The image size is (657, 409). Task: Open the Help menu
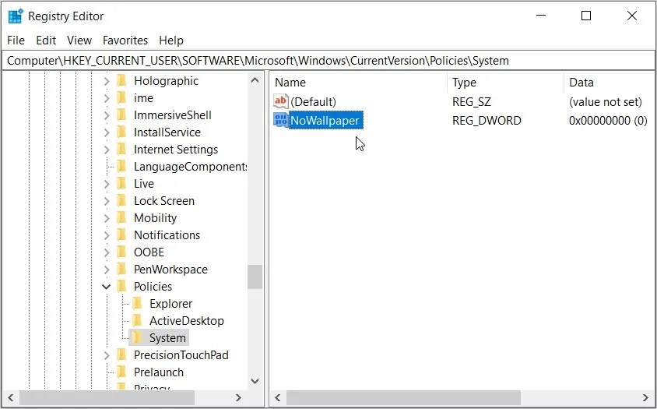pyautogui.click(x=171, y=41)
